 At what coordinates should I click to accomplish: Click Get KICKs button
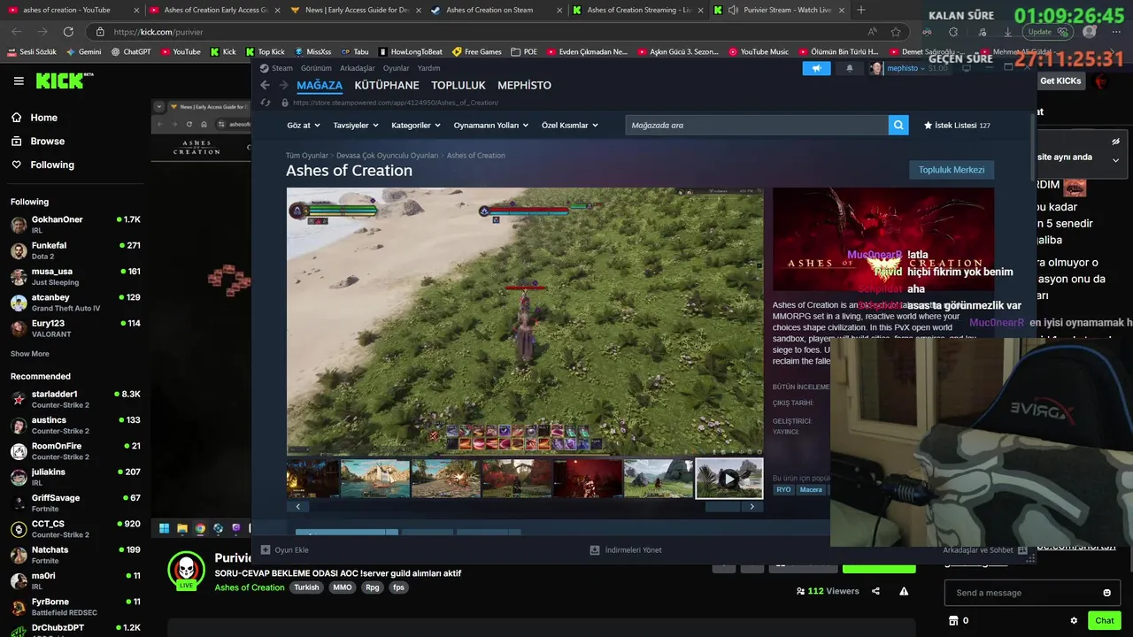click(x=1060, y=81)
